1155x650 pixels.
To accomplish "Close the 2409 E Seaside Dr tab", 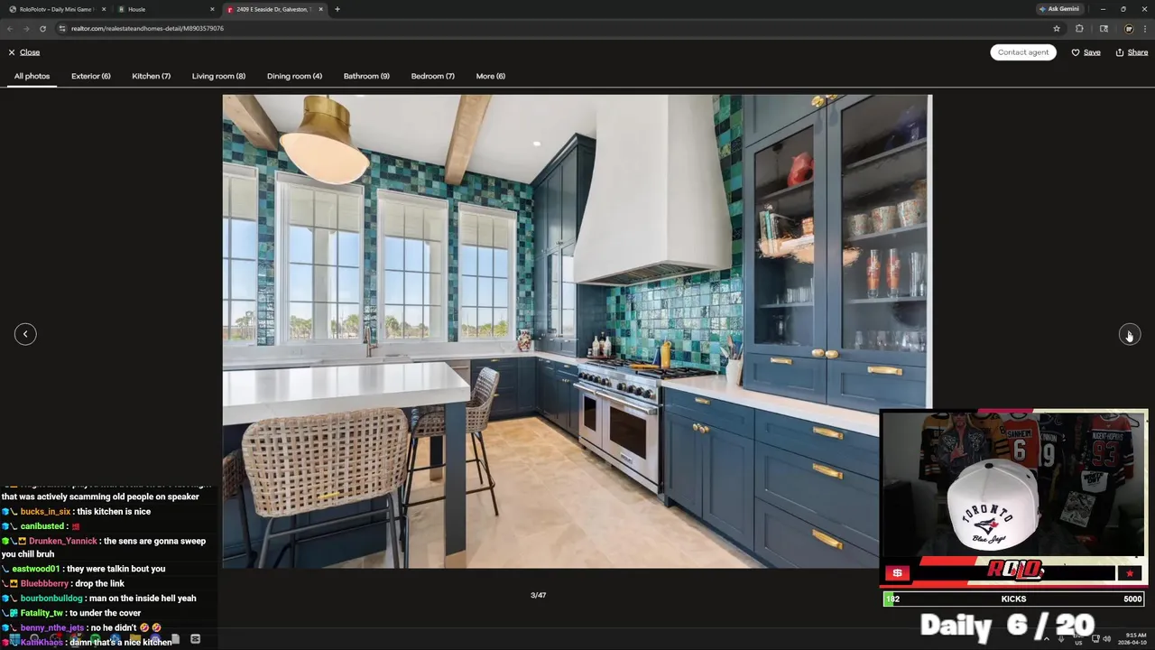I will click(322, 9).
